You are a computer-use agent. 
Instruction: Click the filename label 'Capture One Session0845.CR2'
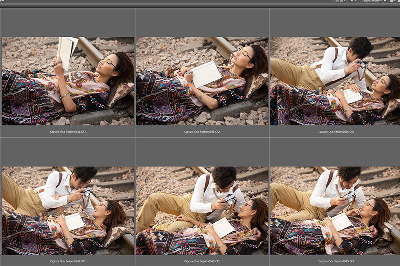(336, 261)
